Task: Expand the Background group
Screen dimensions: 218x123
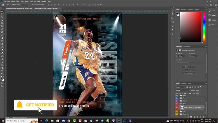Action: pos(179,114)
